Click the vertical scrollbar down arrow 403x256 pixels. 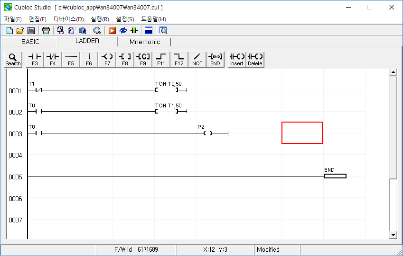point(393,235)
